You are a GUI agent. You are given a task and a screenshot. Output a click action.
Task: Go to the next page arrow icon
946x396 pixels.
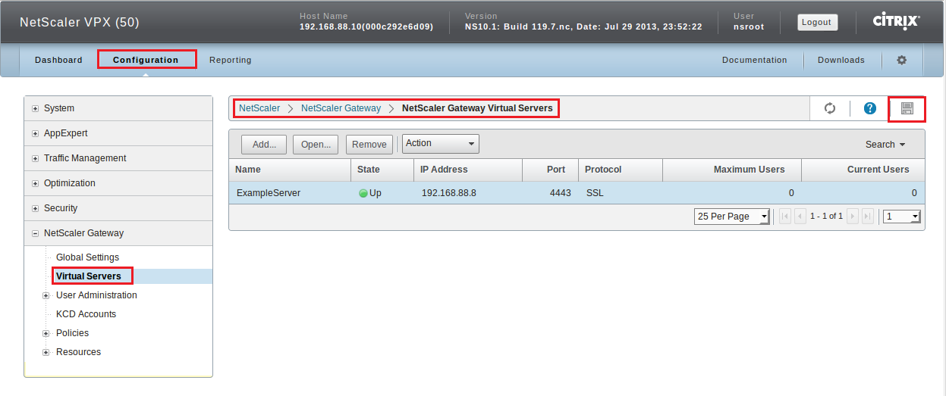[853, 217]
